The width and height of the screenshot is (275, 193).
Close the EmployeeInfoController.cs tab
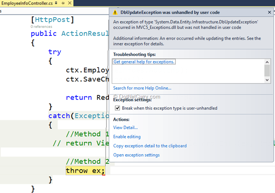(x=70, y=3)
